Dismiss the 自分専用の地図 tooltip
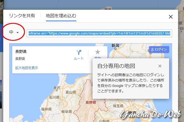Screen dimensions: 184x122 [x=160, y=66]
